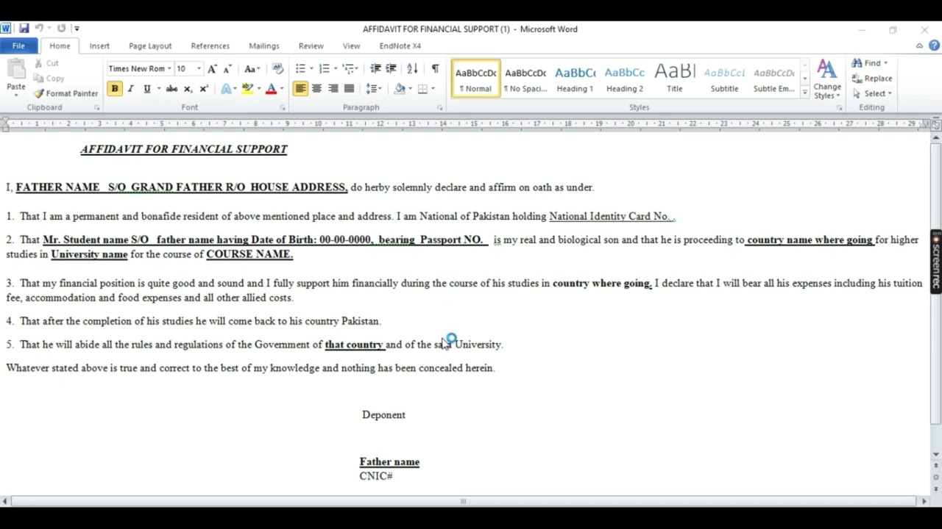Screen dimensions: 942x529
Task: Click the Clear Formatting icon
Action: pos(277,68)
